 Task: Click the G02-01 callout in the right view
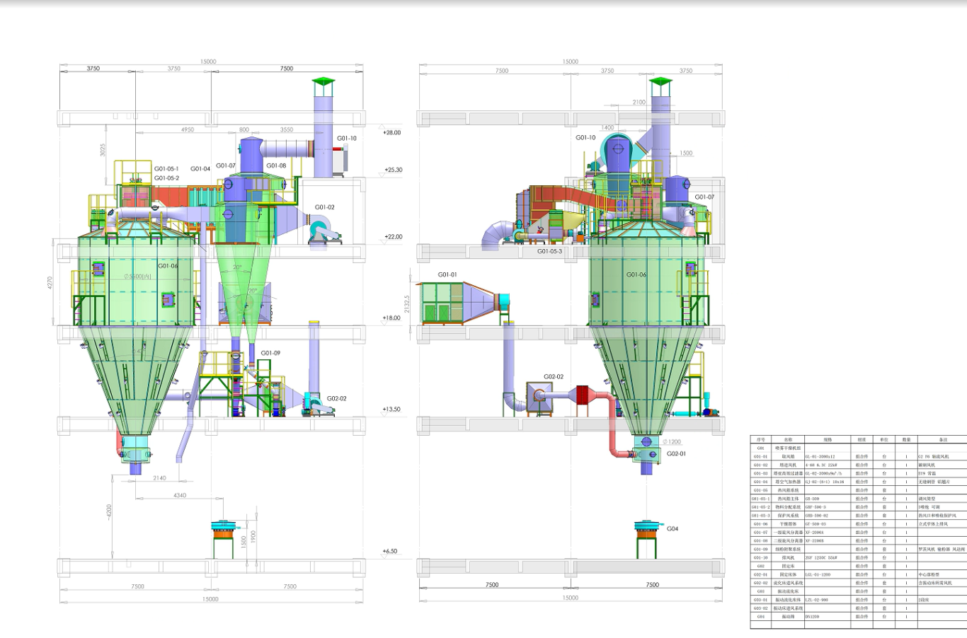pos(676,453)
